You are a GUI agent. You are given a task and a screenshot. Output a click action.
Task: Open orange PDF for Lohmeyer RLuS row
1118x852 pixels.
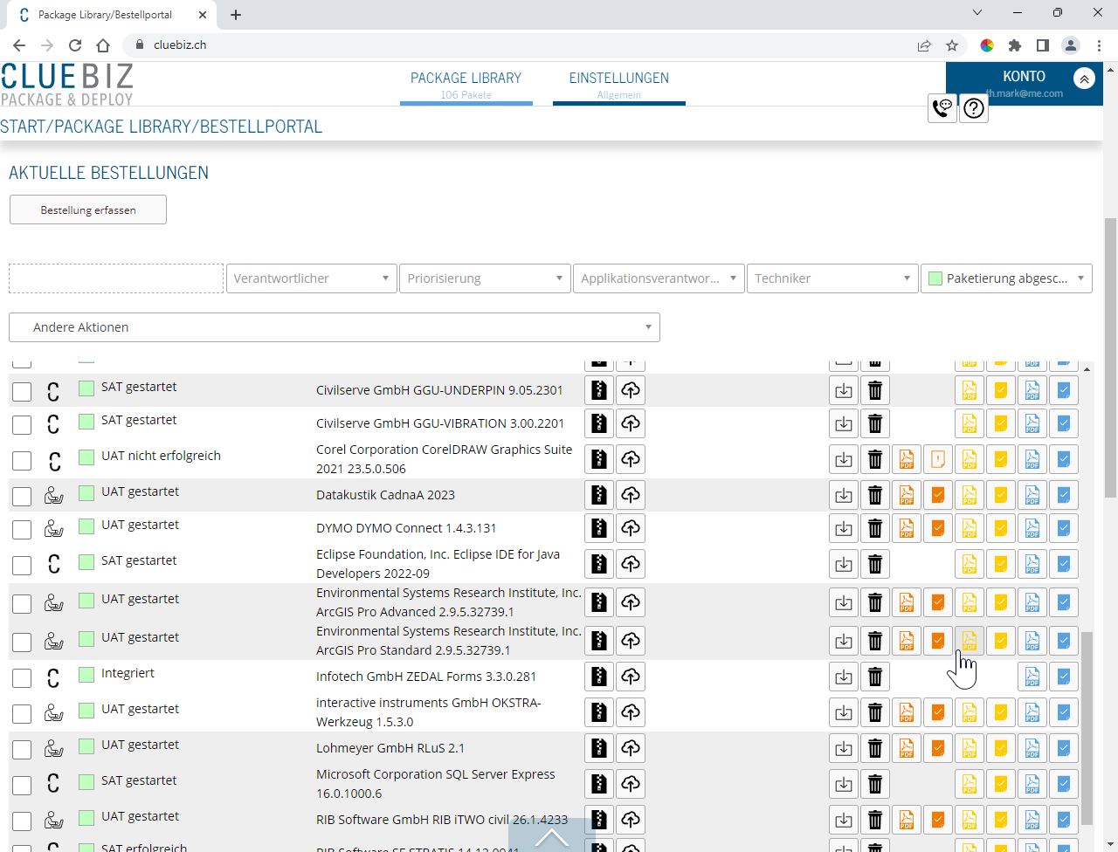tap(907, 748)
